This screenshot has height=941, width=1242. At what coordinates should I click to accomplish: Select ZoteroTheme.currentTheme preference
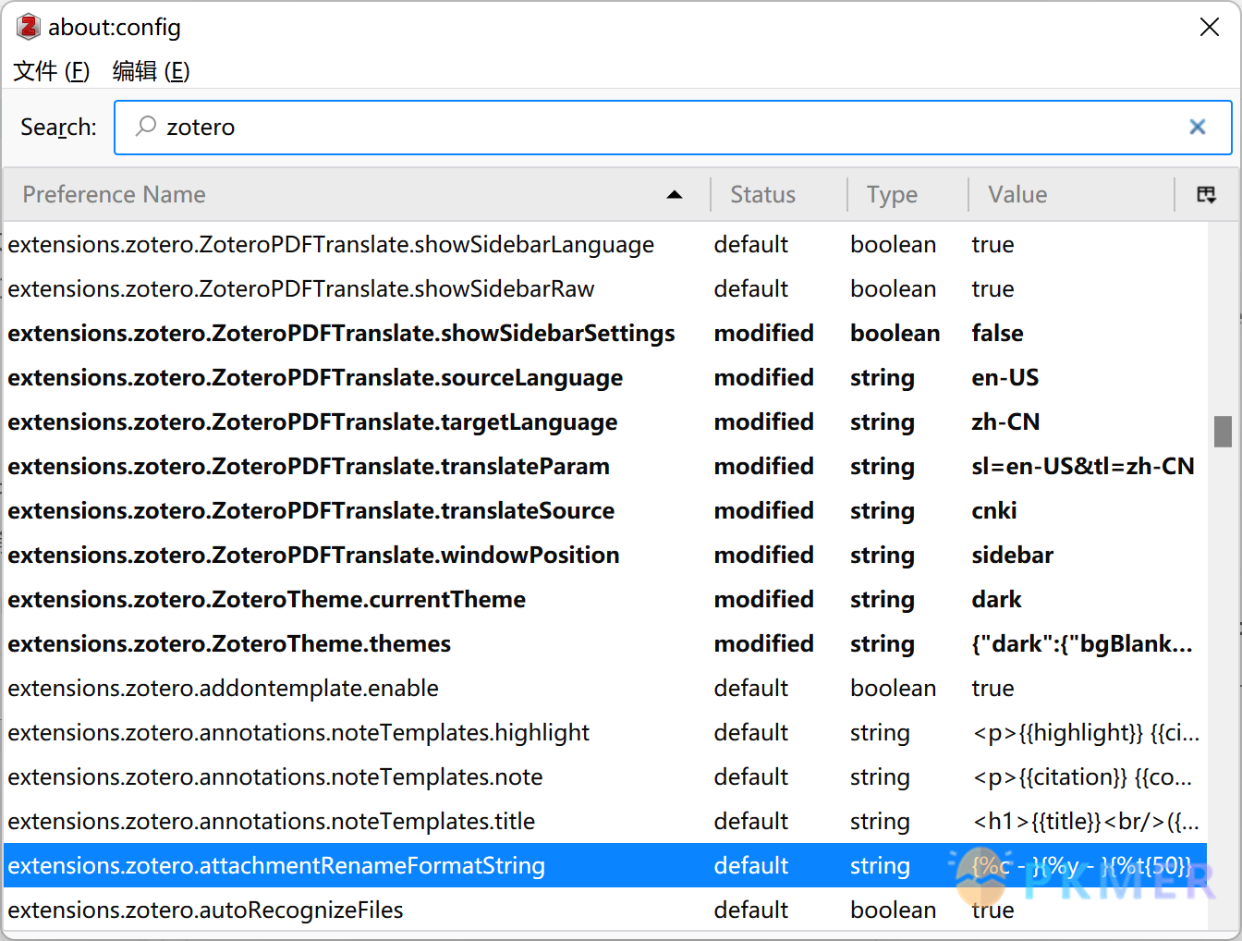point(605,599)
